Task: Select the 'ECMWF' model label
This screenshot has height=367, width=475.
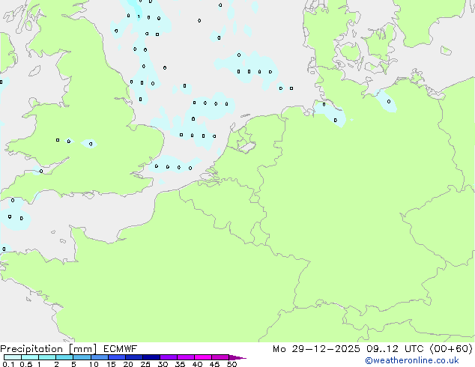Action: pos(121,349)
